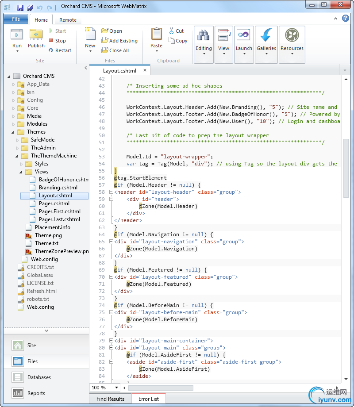Click the navigation pane options chevron

(x=46, y=331)
